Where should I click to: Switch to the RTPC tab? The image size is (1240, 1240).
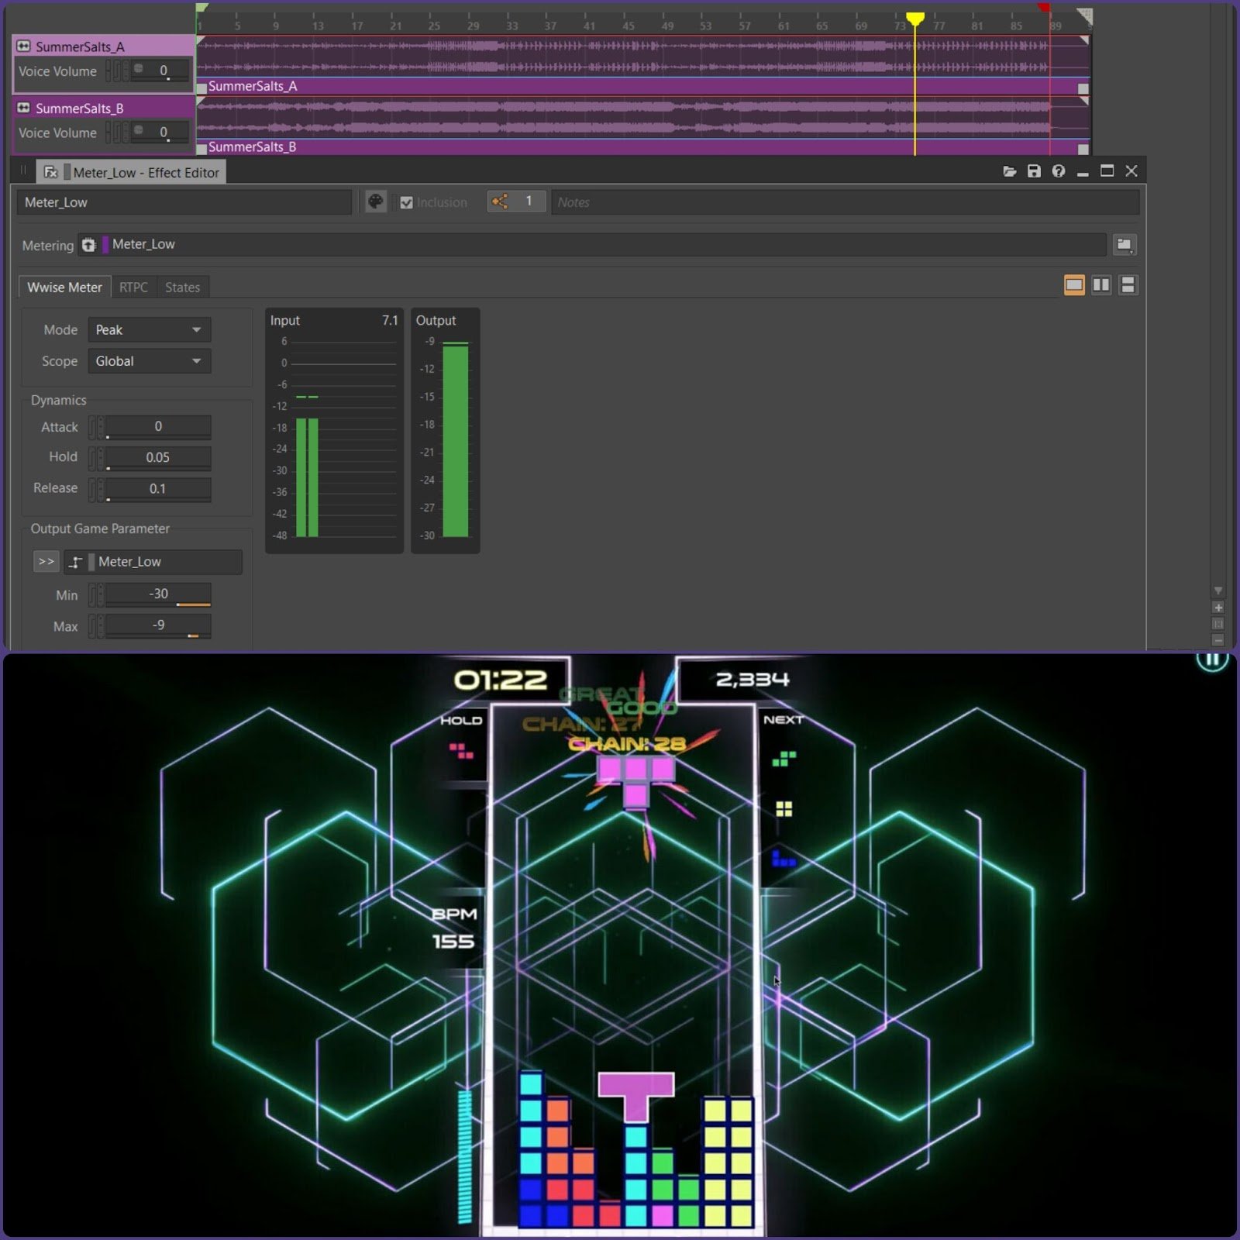click(133, 288)
